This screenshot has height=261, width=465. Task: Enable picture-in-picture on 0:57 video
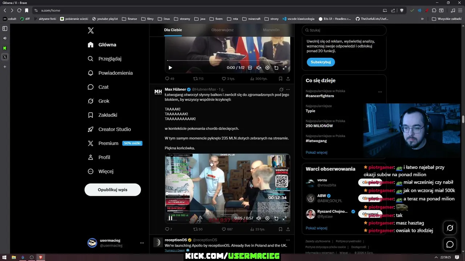click(276, 218)
